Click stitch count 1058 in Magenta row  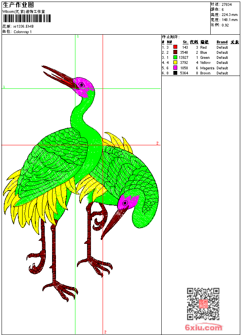[184, 68]
